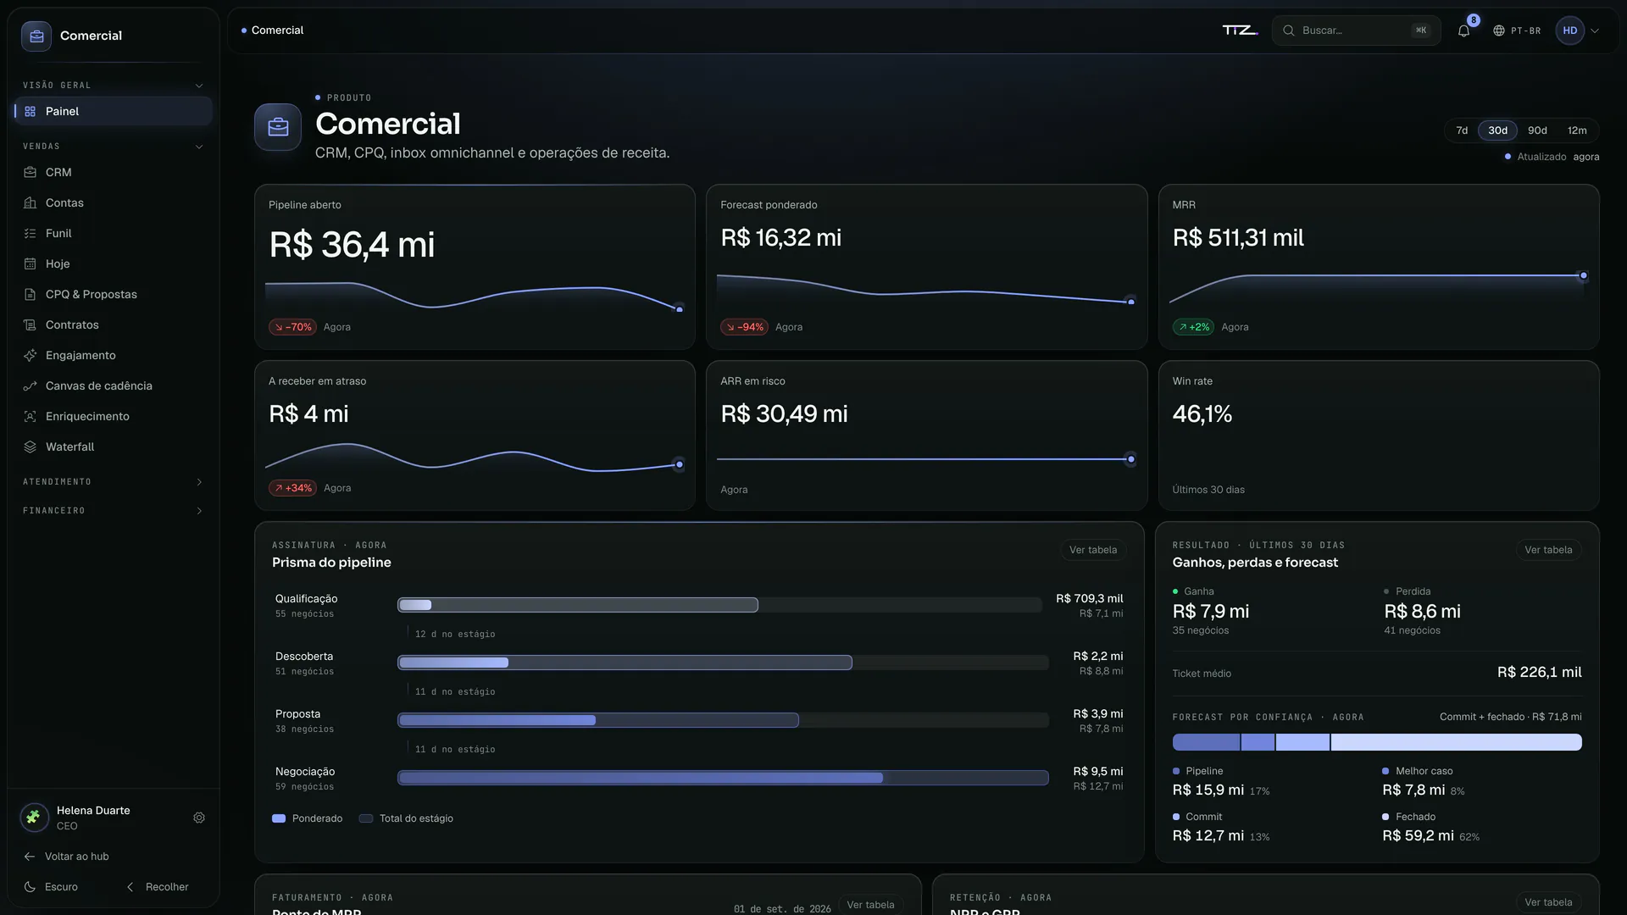
Task: Click the Qualificação pipeline bar
Action: (x=719, y=605)
